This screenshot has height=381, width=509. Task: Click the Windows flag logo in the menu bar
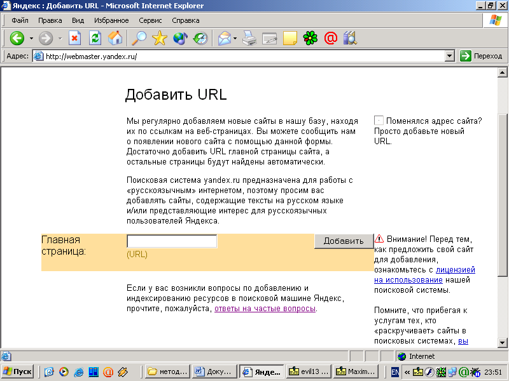pos(496,20)
